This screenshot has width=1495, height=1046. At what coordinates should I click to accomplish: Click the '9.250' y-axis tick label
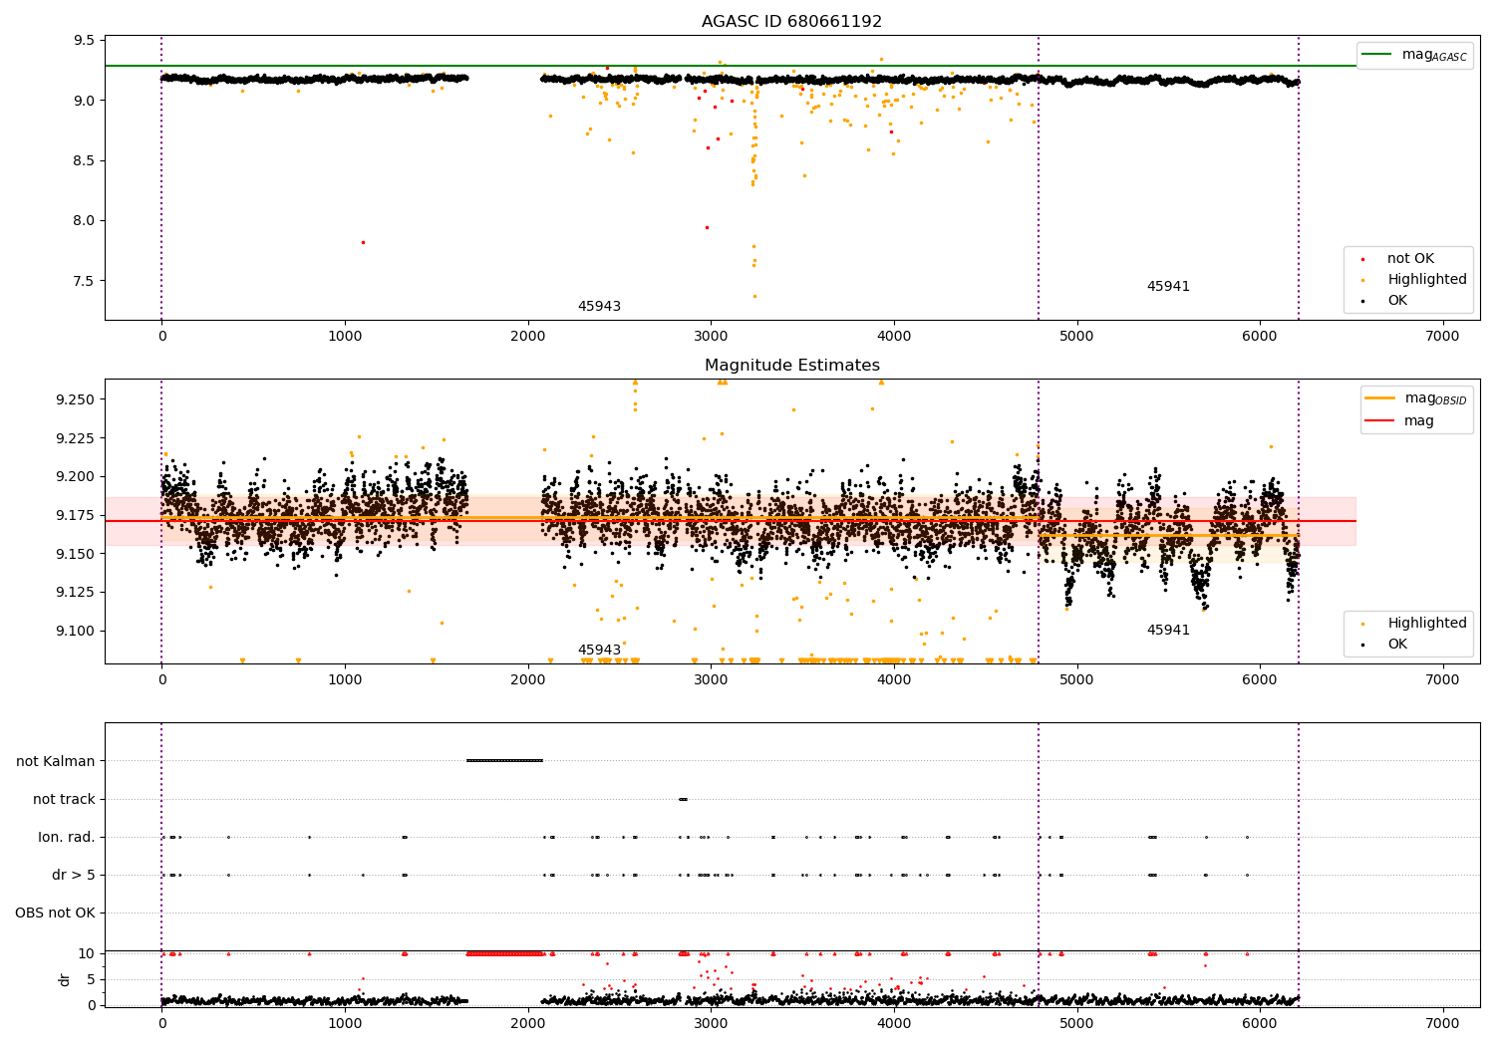[77, 399]
